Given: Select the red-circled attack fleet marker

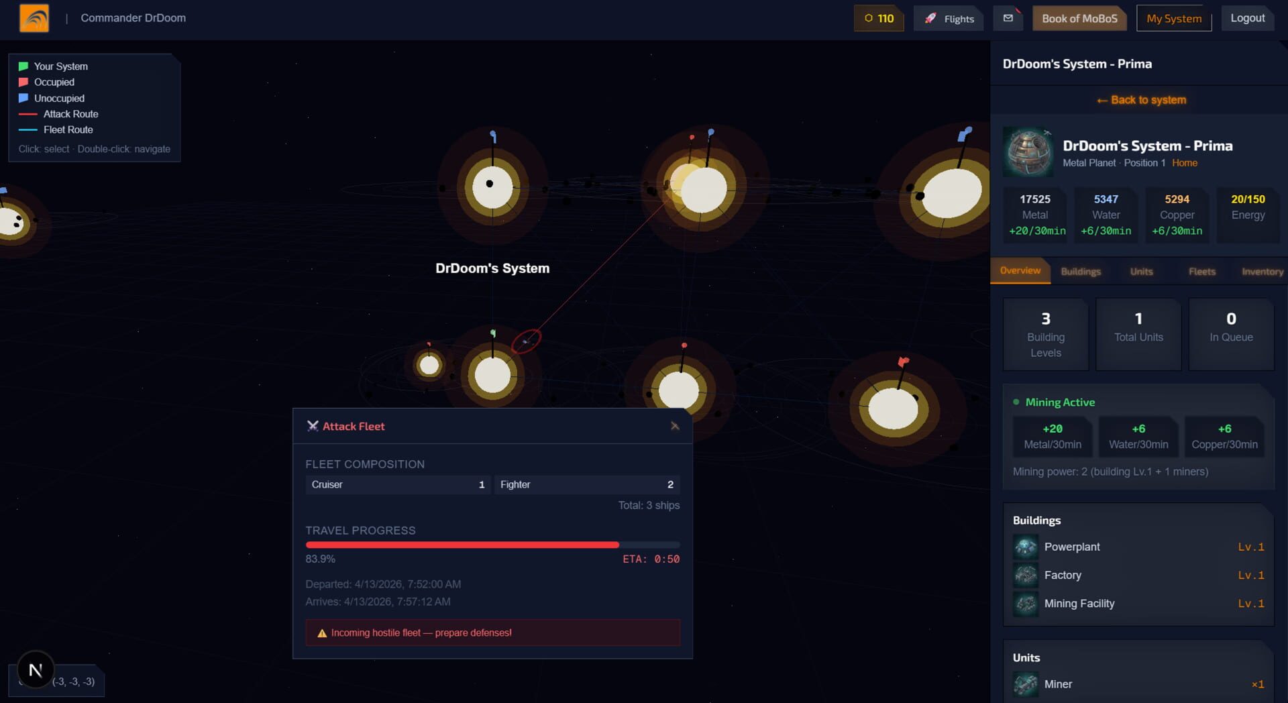Looking at the screenshot, I should 526,341.
